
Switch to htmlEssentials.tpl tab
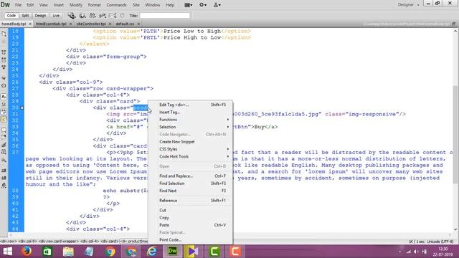pyautogui.click(x=51, y=24)
